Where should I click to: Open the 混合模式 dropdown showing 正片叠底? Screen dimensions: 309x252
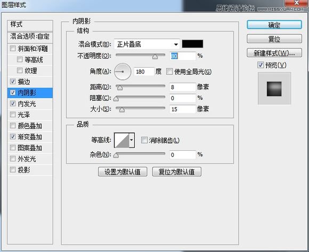147,44
